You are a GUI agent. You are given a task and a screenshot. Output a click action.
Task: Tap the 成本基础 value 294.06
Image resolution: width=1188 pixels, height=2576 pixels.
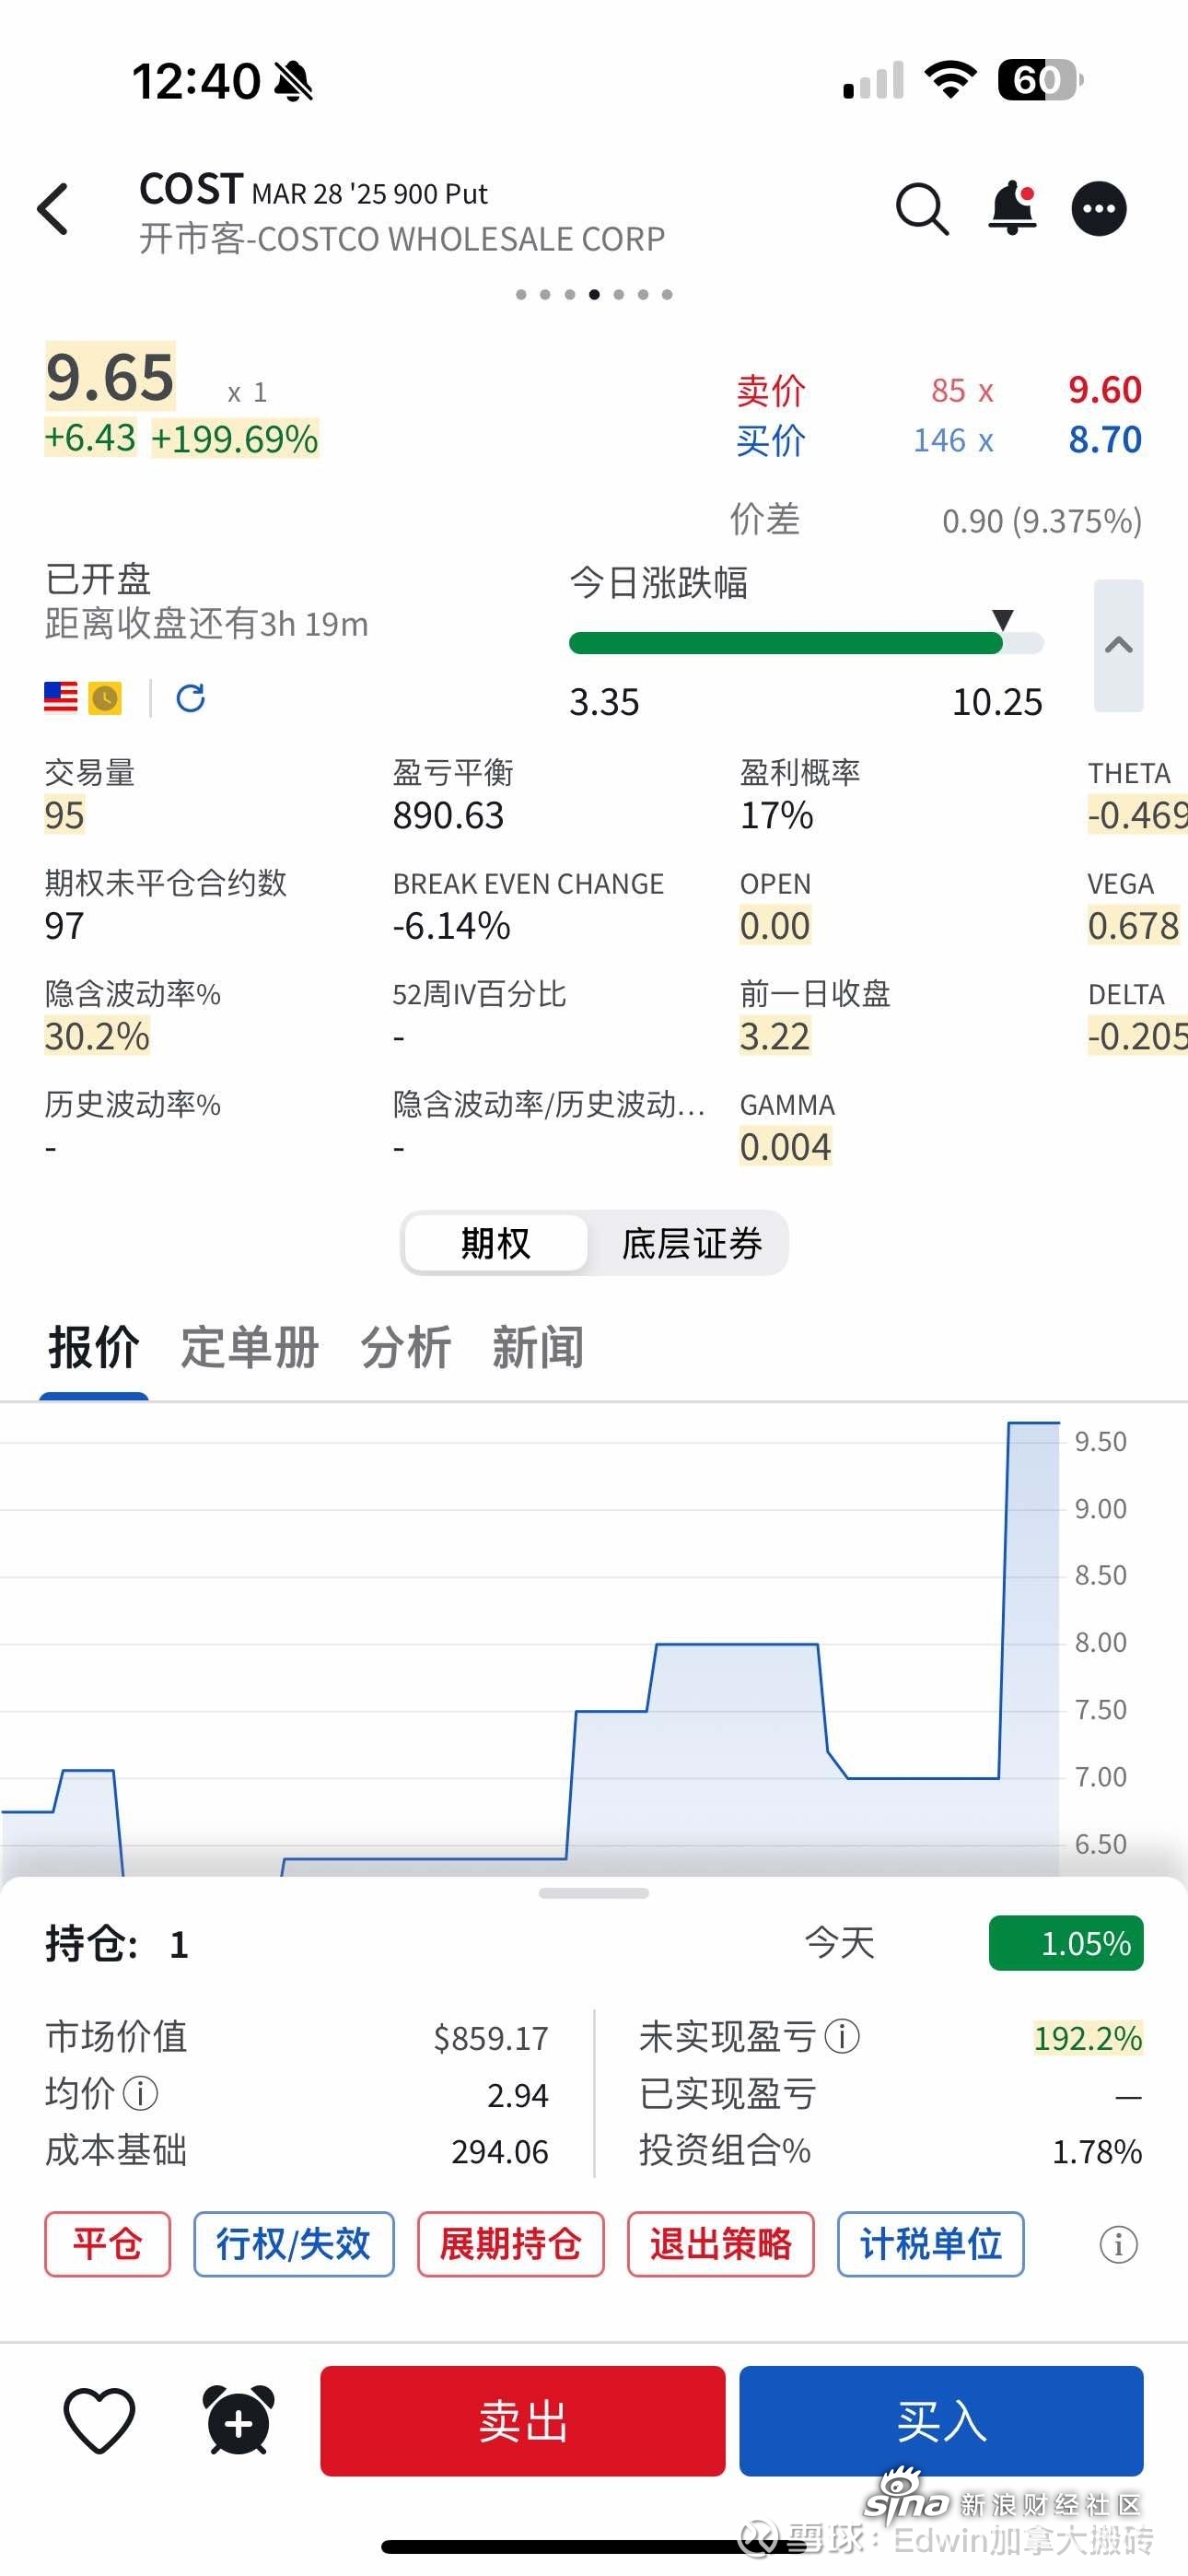coord(499,2150)
